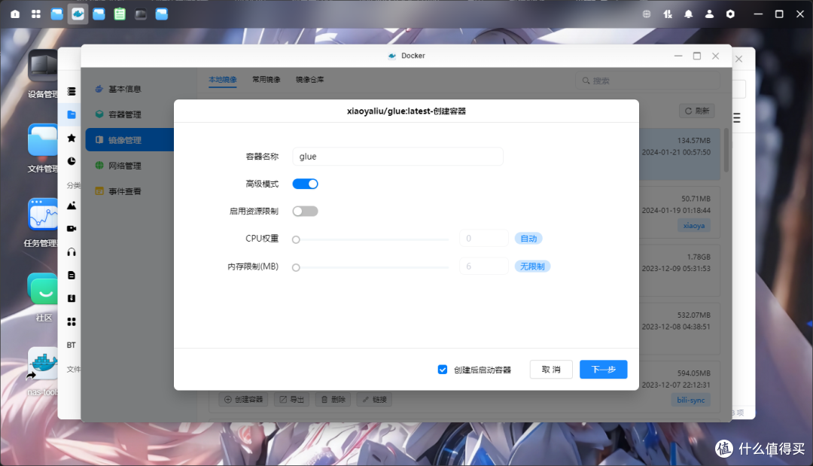The image size is (813, 466).
Task: Click the CPU权重 slider handle
Action: (296, 239)
